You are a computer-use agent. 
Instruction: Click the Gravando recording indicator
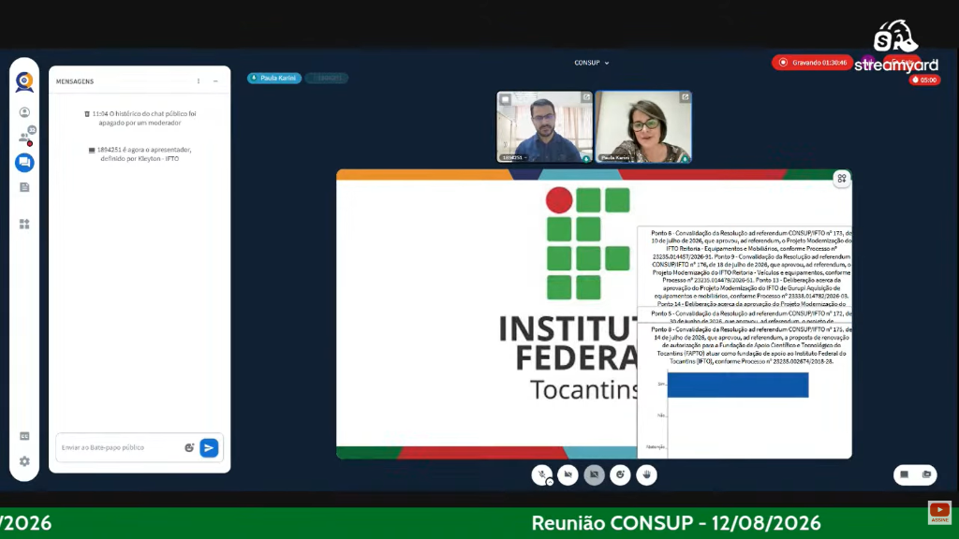pyautogui.click(x=812, y=63)
